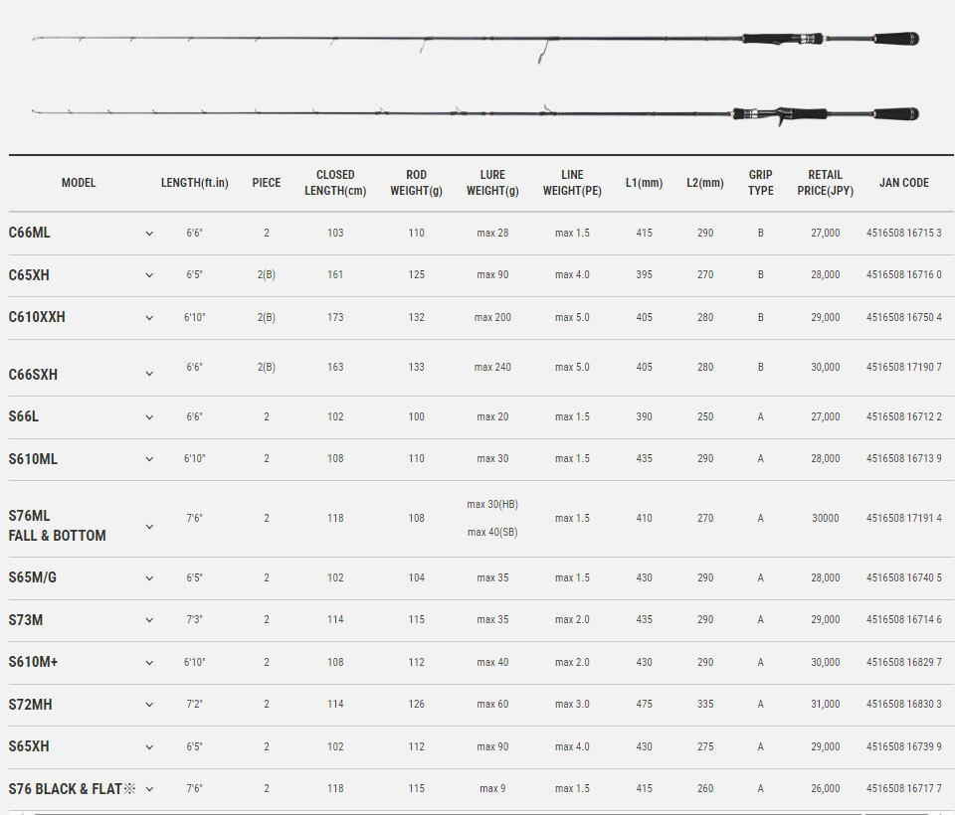Select the C66ML model name

click(x=29, y=233)
